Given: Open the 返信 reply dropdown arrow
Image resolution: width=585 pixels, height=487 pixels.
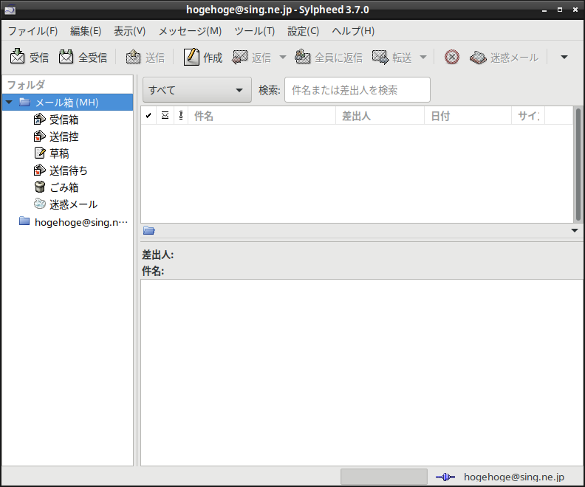Looking at the screenshot, I should pos(283,58).
